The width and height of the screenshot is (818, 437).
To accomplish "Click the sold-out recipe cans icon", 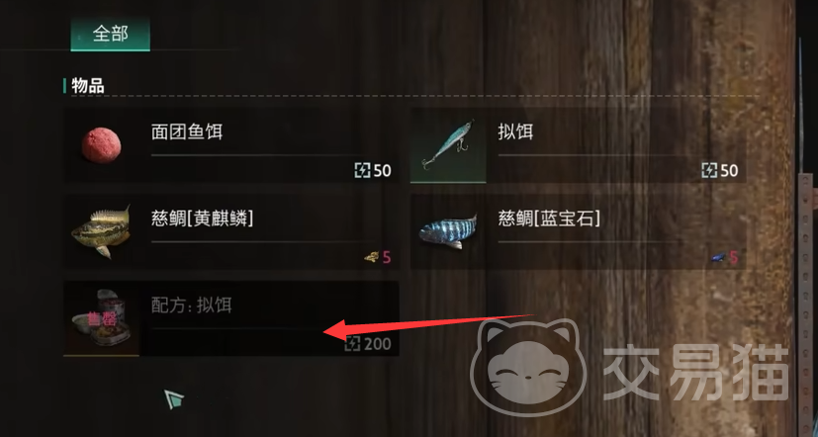I will click(101, 319).
